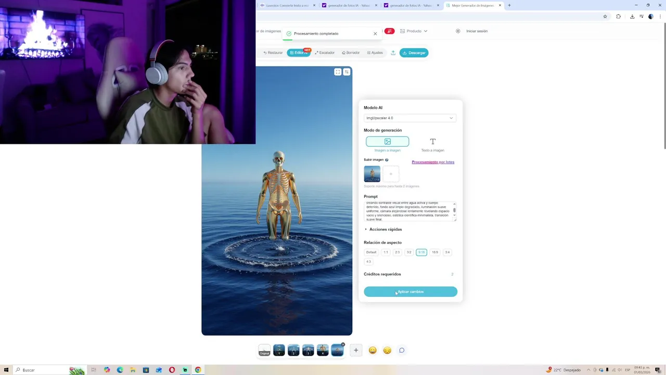Select the Editor AI tool
This screenshot has height=375, width=666.
(x=299, y=53)
